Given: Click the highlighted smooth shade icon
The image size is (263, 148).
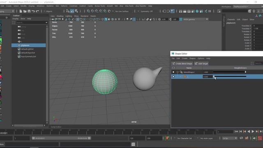Looking at the screenshot, I should coord(106,19).
